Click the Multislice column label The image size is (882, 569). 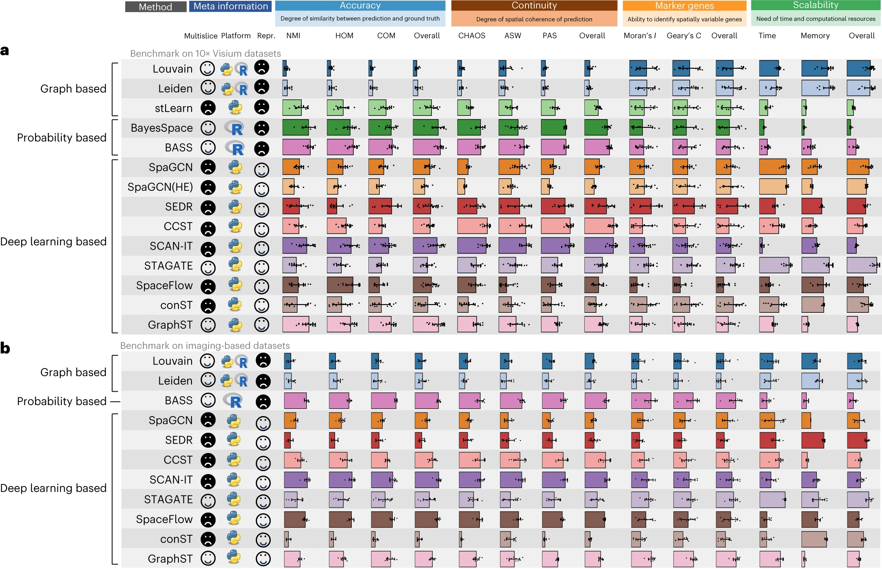tap(201, 36)
